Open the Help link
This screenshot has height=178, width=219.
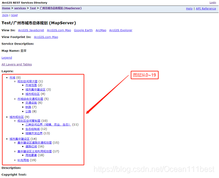(189, 9)
